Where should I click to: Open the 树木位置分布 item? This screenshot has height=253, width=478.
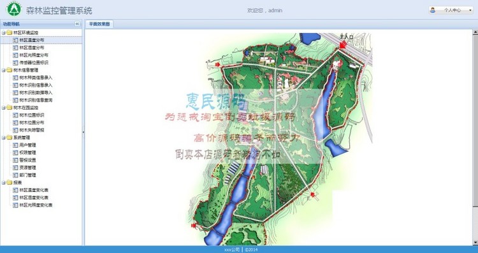pos(32,122)
